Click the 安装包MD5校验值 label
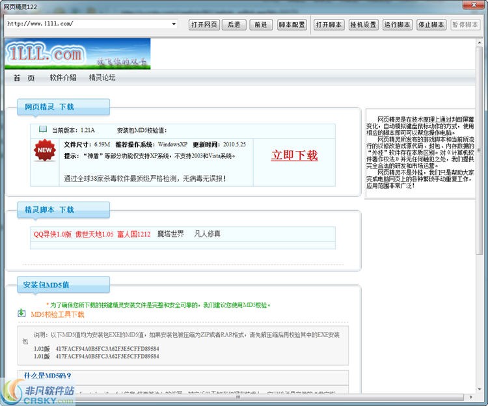 coord(142,130)
